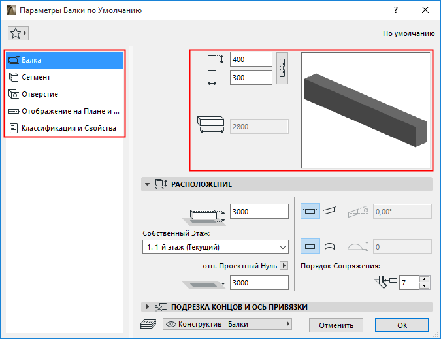Confirm with the OK button
441x339 pixels.
point(402,325)
